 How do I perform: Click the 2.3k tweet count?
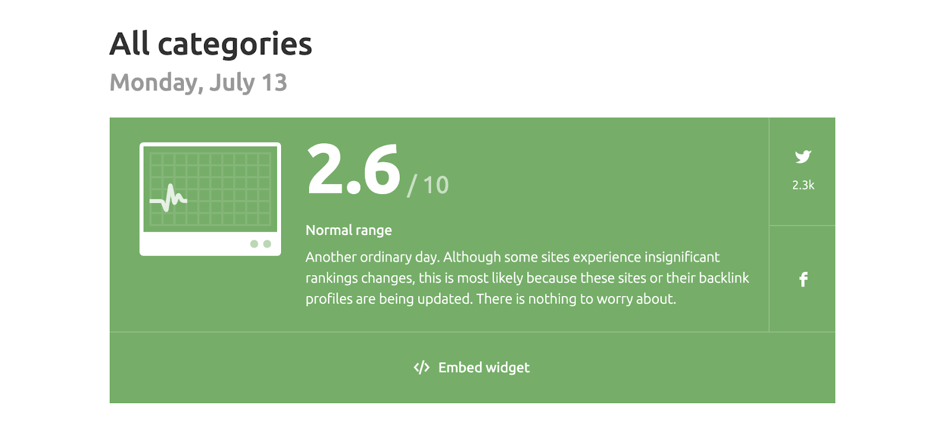(803, 185)
